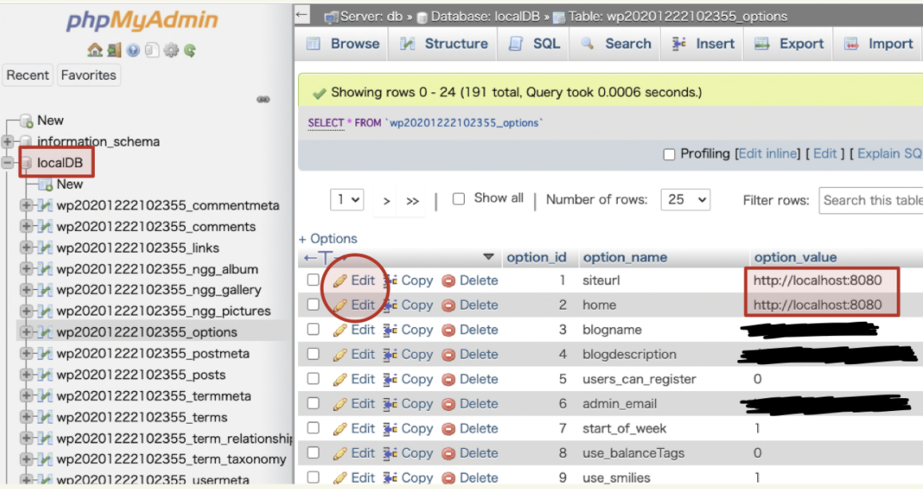Image resolution: width=923 pixels, height=489 pixels.
Task: Click the sort direction triangle in table header
Action: [488, 257]
